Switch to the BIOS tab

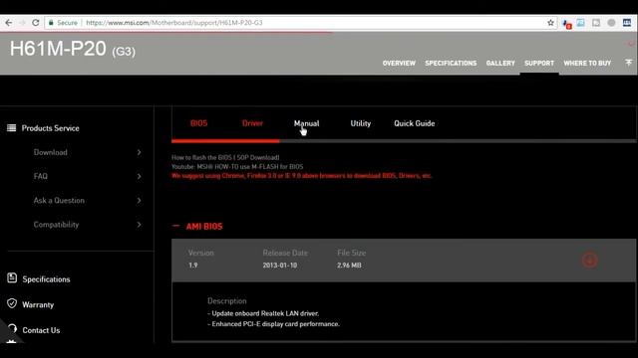[x=198, y=123]
